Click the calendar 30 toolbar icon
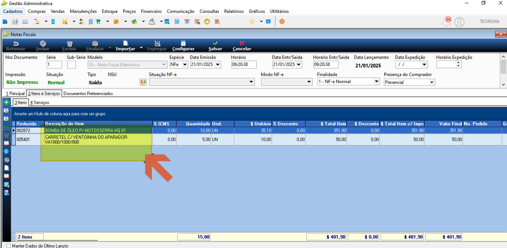The image size is (507, 248). click(187, 22)
